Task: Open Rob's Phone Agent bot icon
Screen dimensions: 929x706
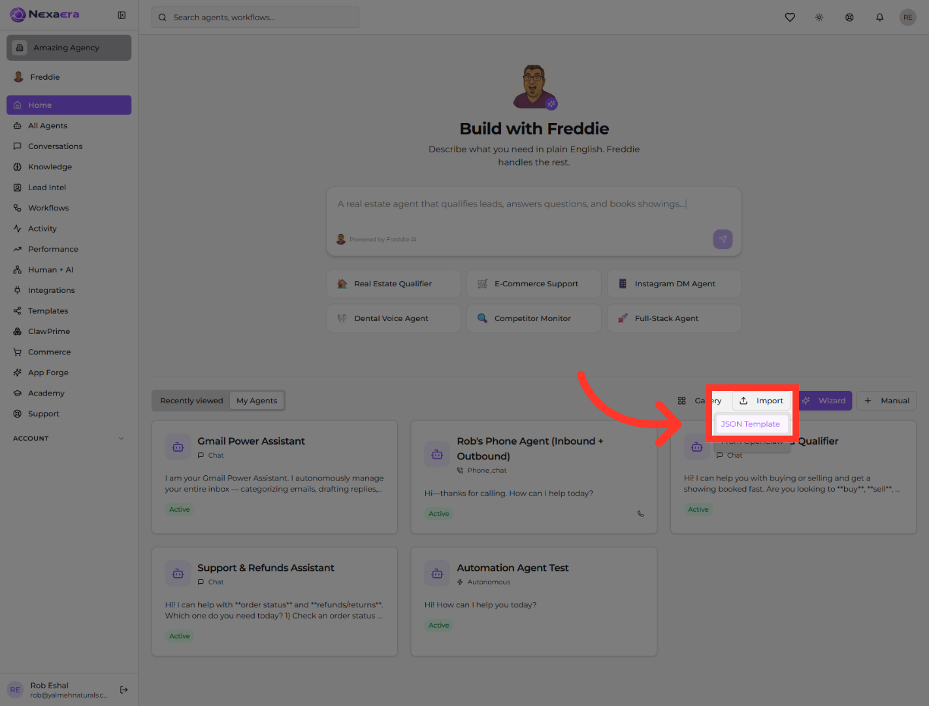Action: [x=437, y=454]
